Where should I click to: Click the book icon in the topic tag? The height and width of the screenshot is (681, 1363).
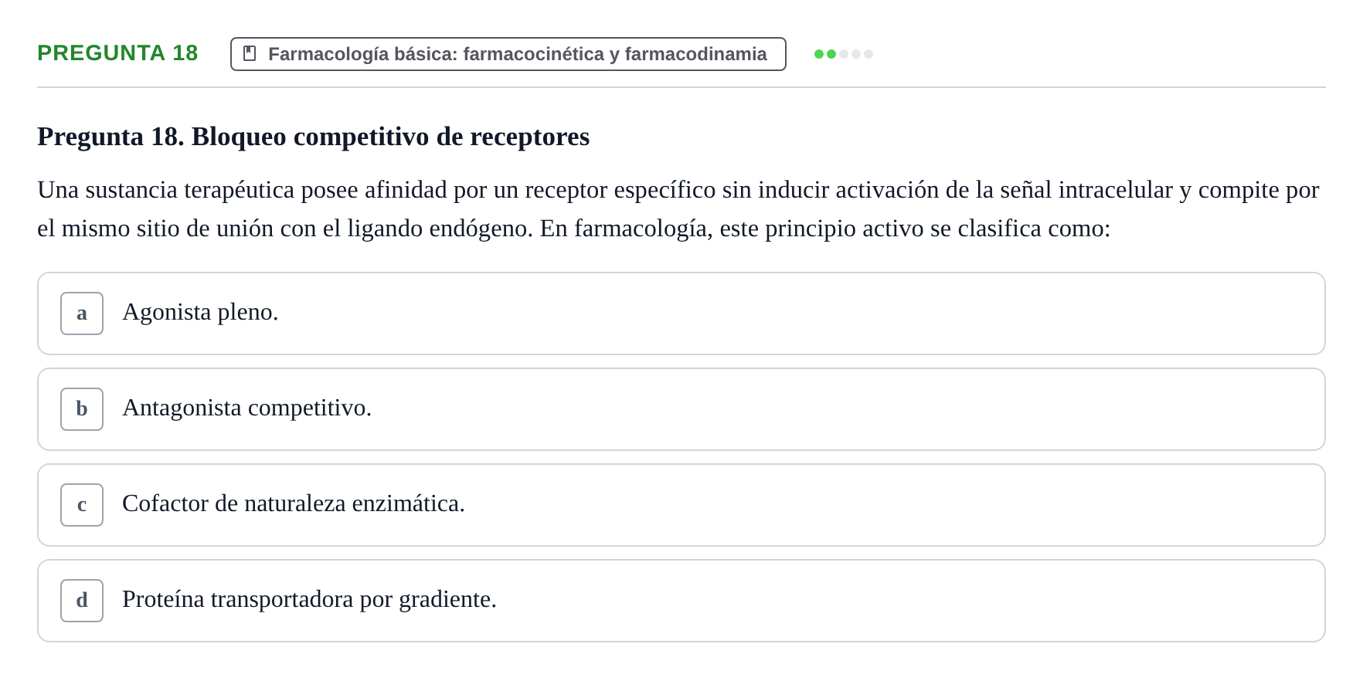250,53
